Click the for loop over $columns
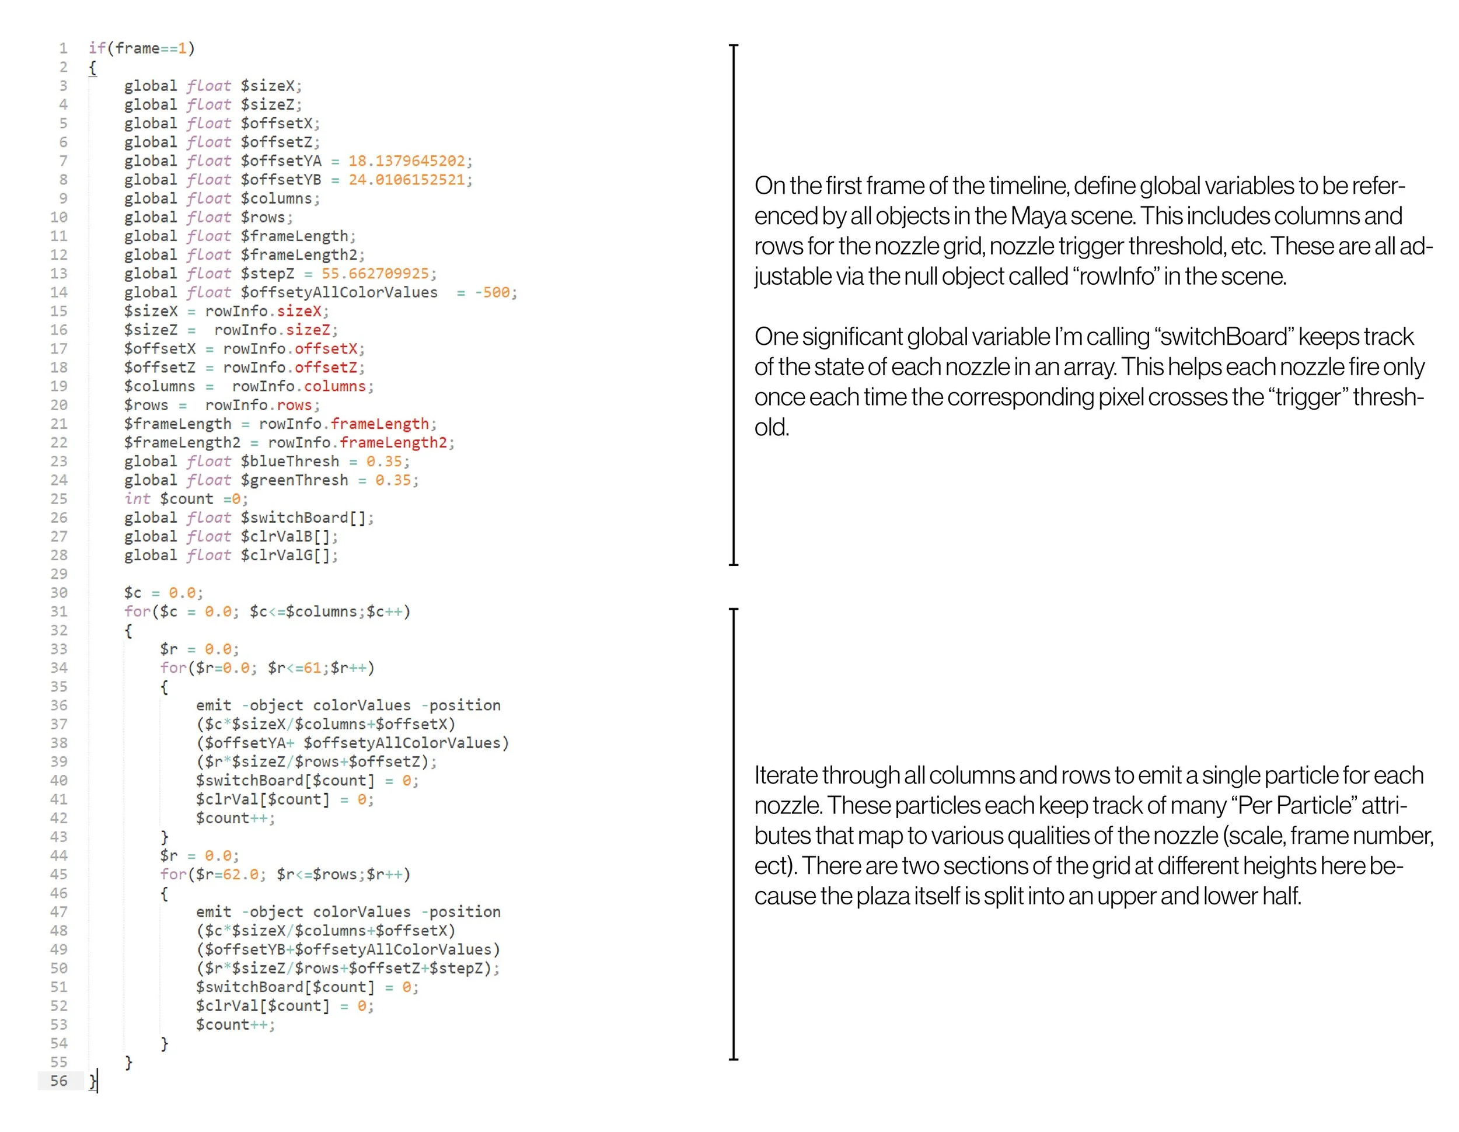 267,612
